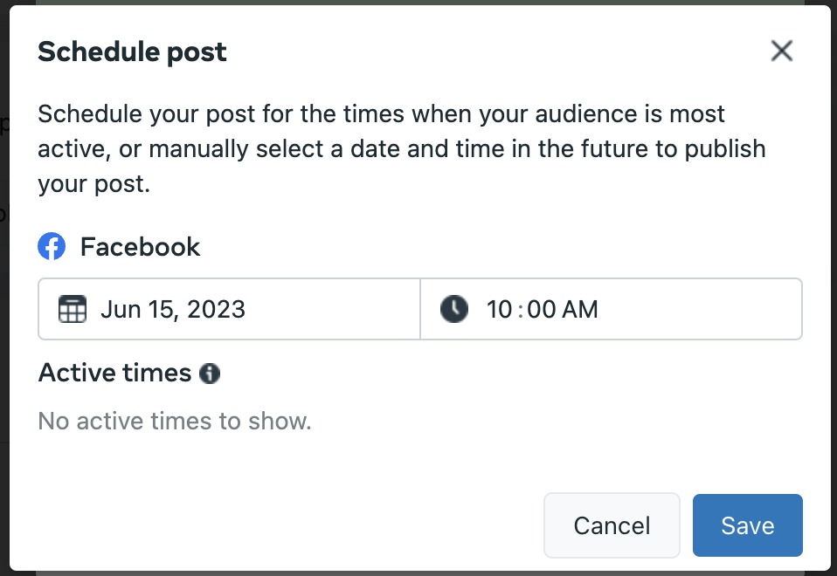Click the Facebook logo icon
Screen dimensions: 837x576
[52, 247]
